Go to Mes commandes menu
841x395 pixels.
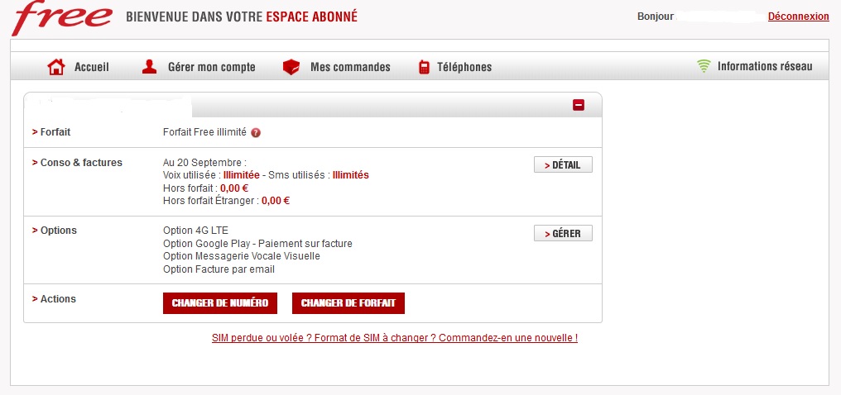(x=350, y=67)
